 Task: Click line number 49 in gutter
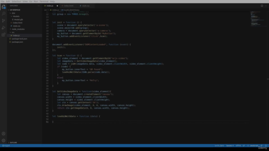pyautogui.click(x=47, y=117)
